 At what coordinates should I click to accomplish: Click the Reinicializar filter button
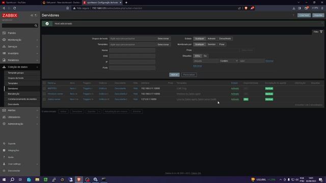189,75
